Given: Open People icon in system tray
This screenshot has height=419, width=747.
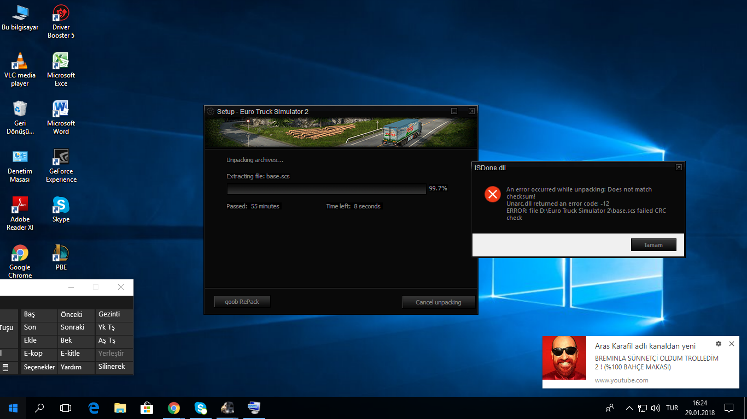Looking at the screenshot, I should click(x=610, y=408).
